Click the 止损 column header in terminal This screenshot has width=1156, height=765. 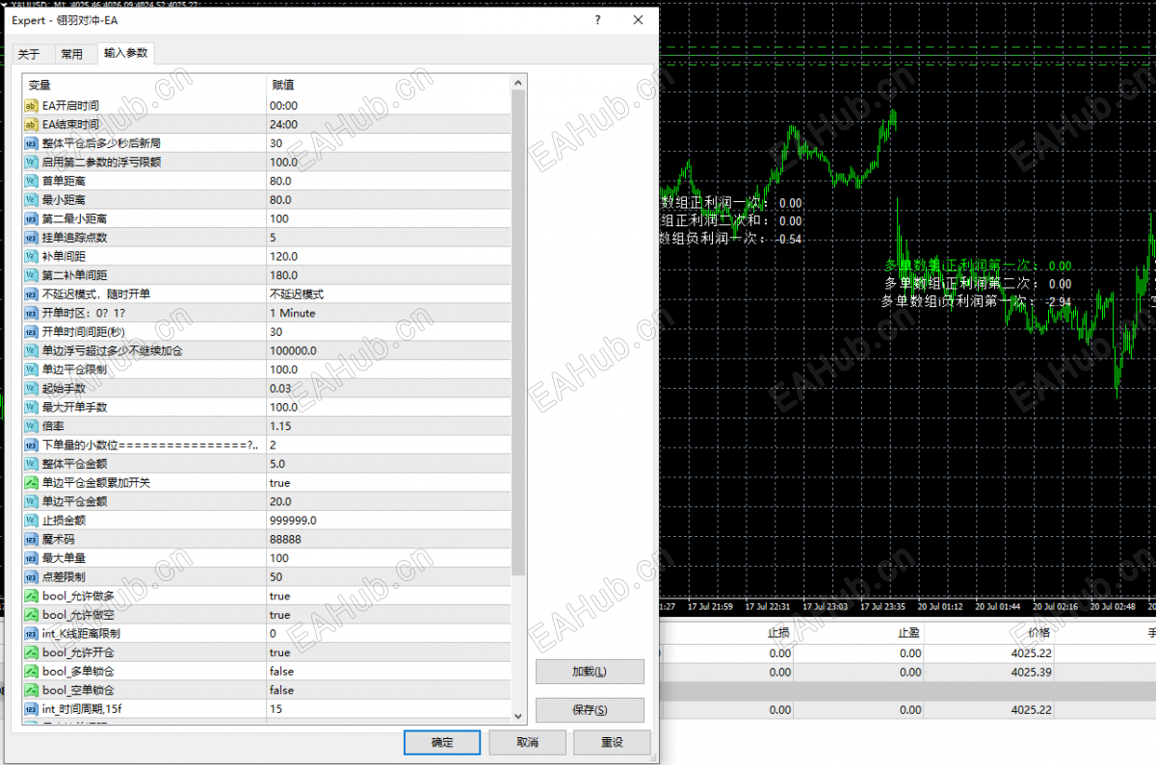[778, 633]
